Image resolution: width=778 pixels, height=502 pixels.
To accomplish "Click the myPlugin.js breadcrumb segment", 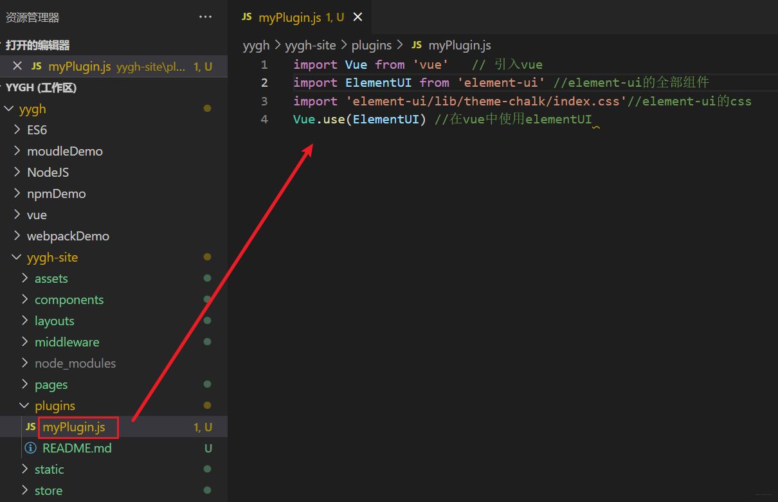I will 460,45.
